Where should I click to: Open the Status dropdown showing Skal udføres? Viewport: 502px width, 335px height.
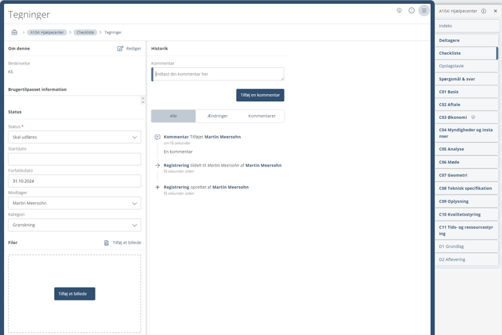click(x=75, y=137)
